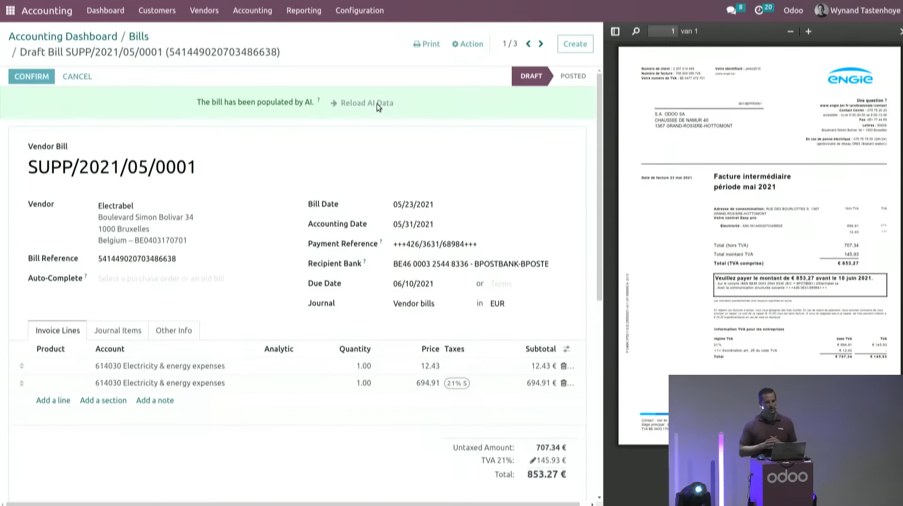Open the column options icon beside Subtotal

(x=566, y=349)
